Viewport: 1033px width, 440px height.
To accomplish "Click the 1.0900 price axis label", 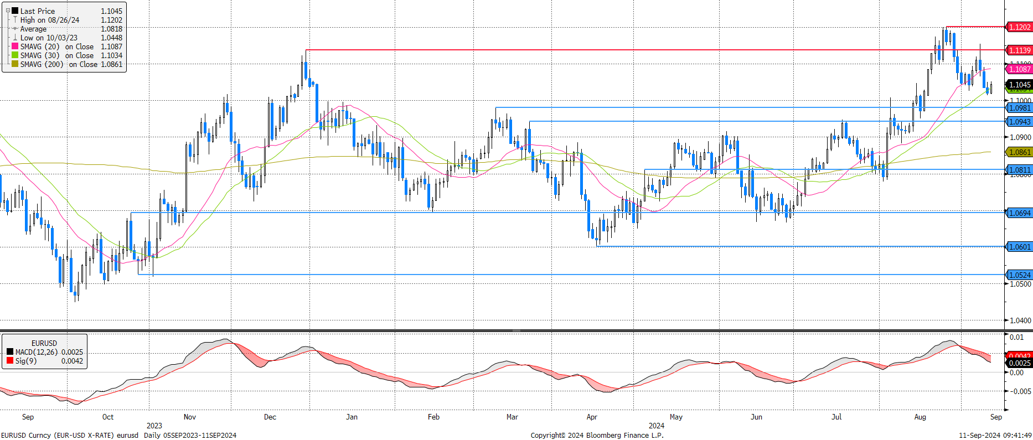I will [1020, 137].
